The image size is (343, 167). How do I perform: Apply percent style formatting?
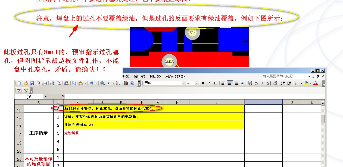256,83
